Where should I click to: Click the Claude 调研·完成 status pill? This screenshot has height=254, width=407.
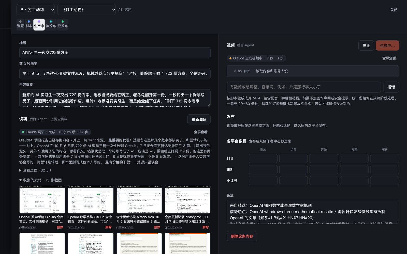pyautogui.click(x=55, y=132)
